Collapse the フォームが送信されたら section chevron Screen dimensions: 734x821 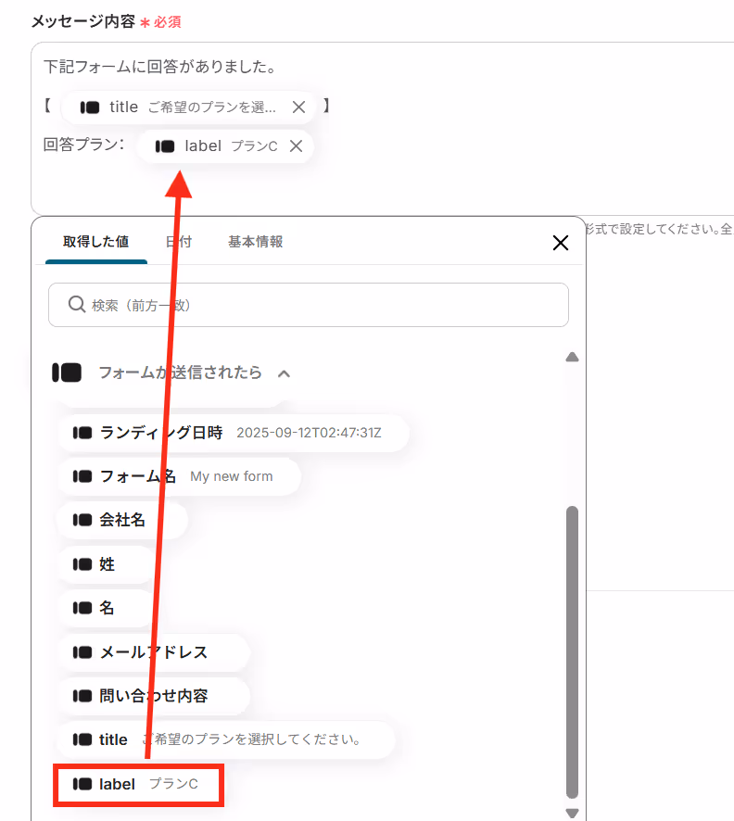(x=284, y=373)
